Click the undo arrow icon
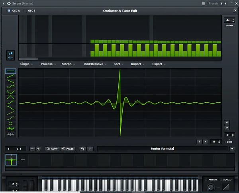This screenshot has height=193, width=239. pyautogui.click(x=82, y=148)
